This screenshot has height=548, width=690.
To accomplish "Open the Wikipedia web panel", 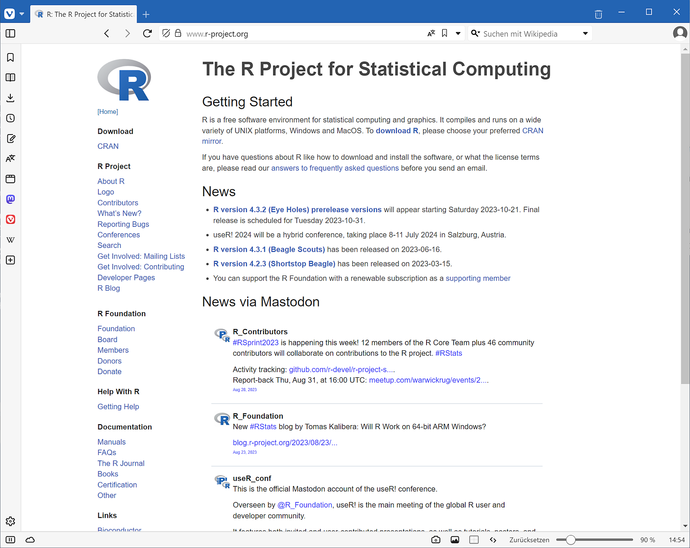I will 10,240.
